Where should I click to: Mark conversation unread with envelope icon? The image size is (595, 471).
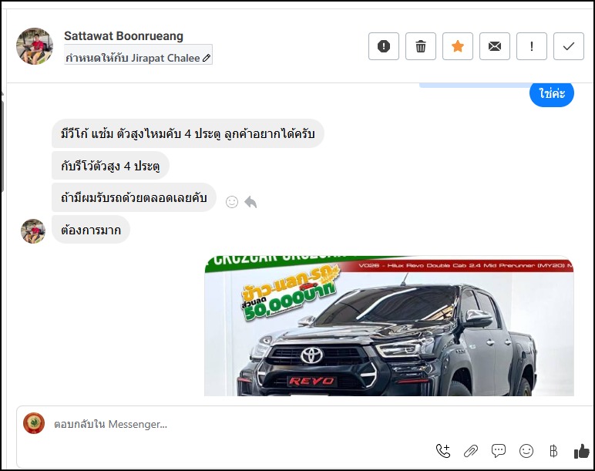(495, 46)
